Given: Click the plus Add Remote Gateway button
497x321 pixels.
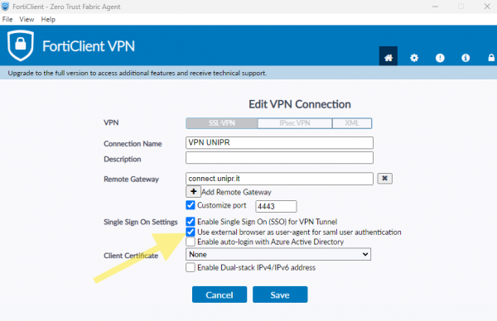Looking at the screenshot, I should point(193,191).
